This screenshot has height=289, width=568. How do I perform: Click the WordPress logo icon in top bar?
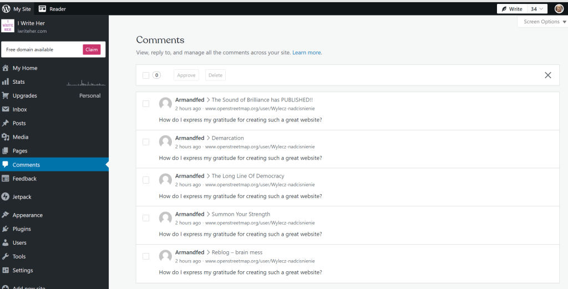(6, 9)
